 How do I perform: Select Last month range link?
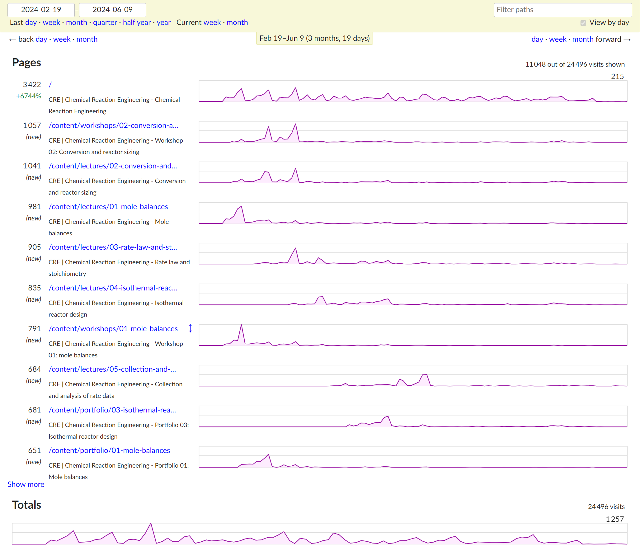(x=77, y=22)
